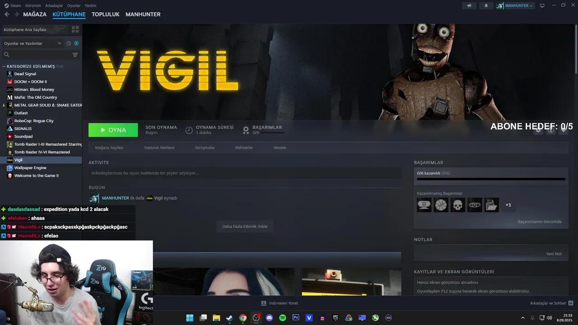Open skull achievement icon

click(x=458, y=205)
